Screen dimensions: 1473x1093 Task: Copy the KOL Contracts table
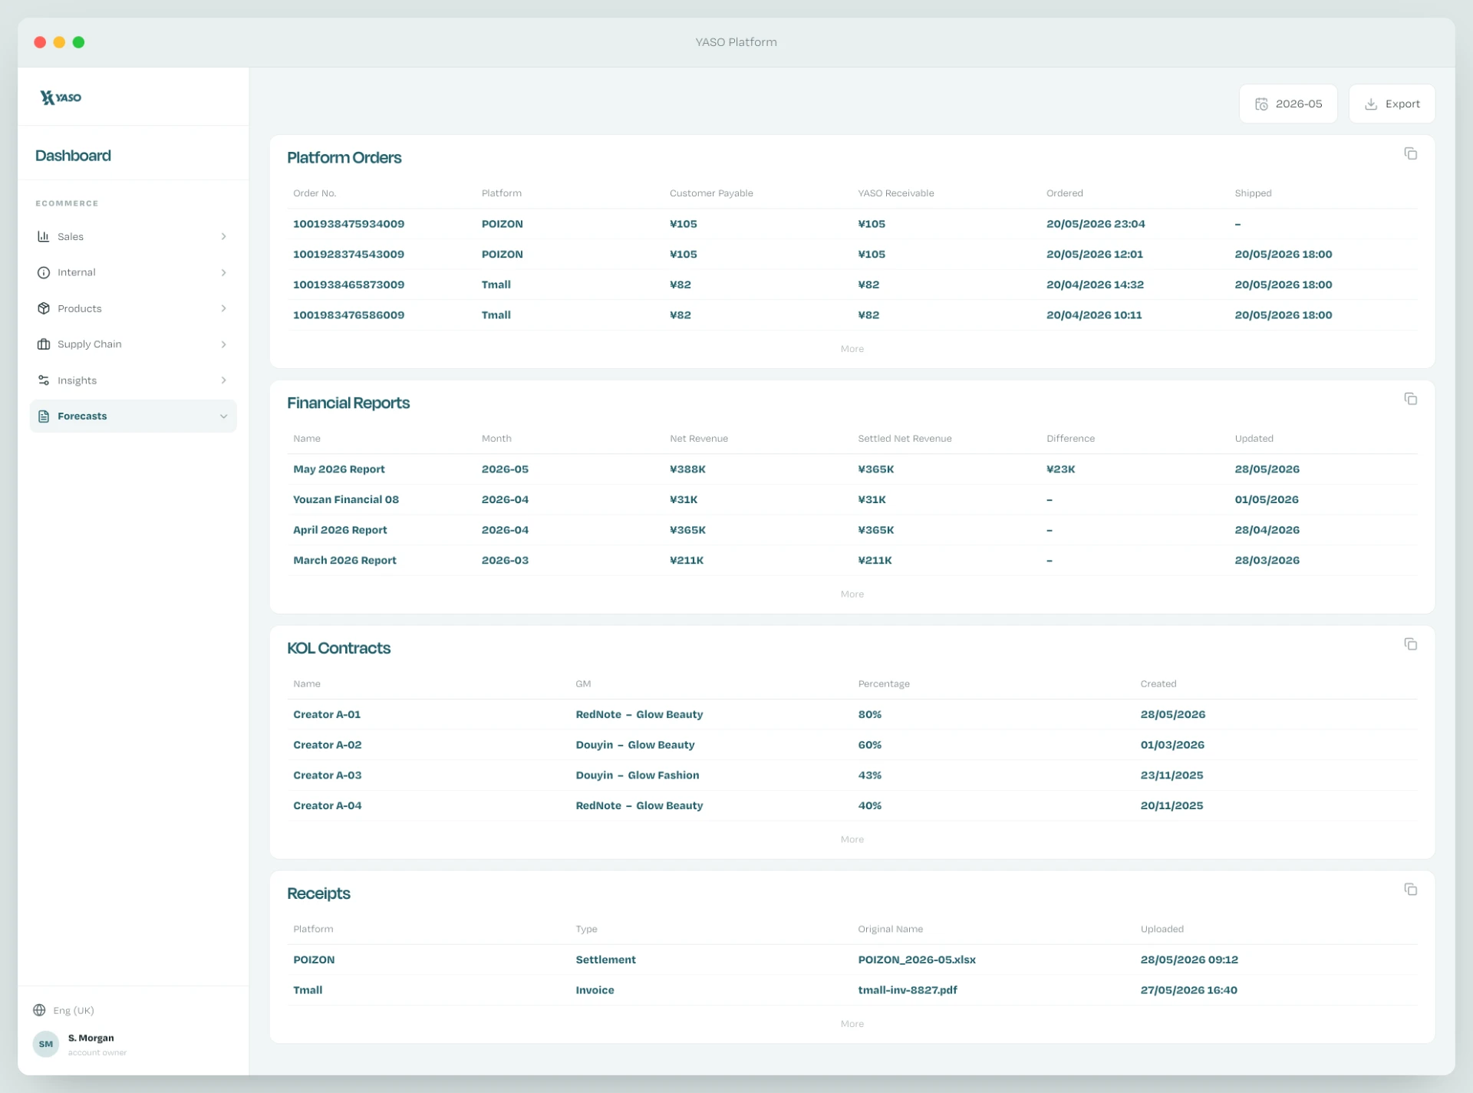pos(1410,644)
